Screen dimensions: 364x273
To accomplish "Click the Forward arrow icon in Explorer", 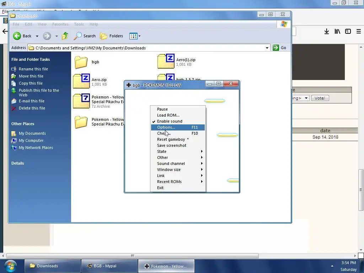I will 47,36.
